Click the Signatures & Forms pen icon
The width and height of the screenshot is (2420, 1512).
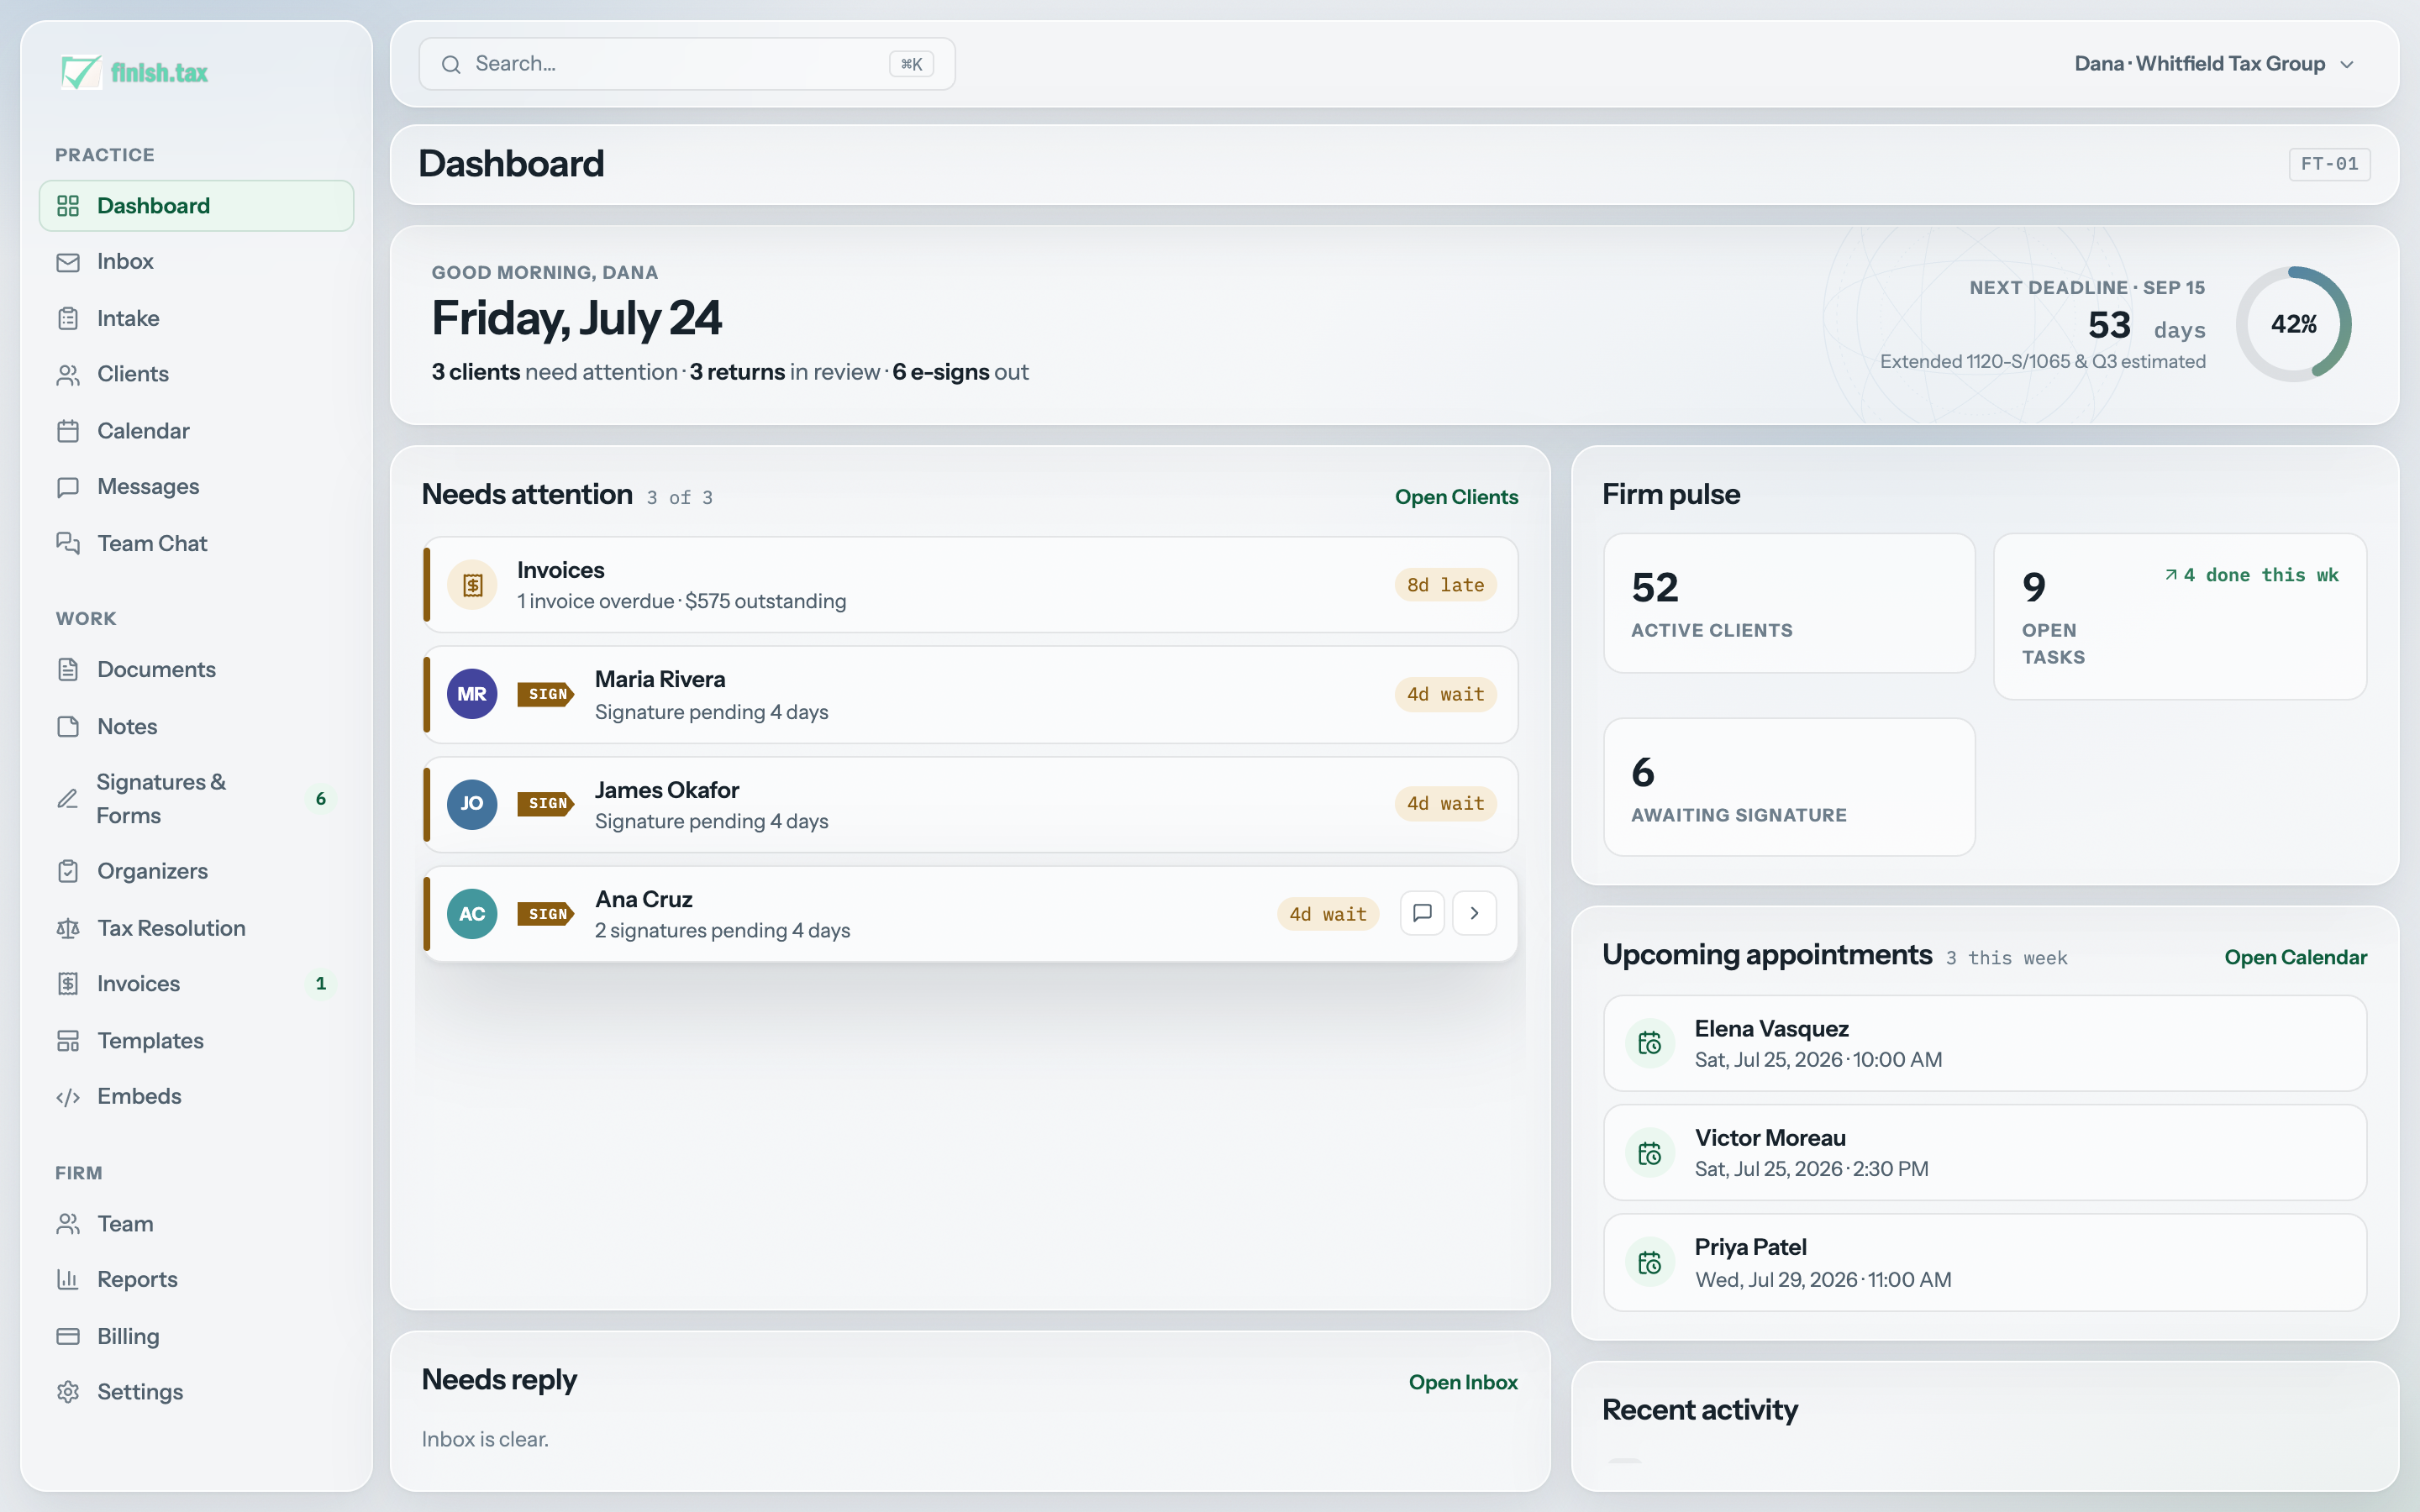[67, 799]
